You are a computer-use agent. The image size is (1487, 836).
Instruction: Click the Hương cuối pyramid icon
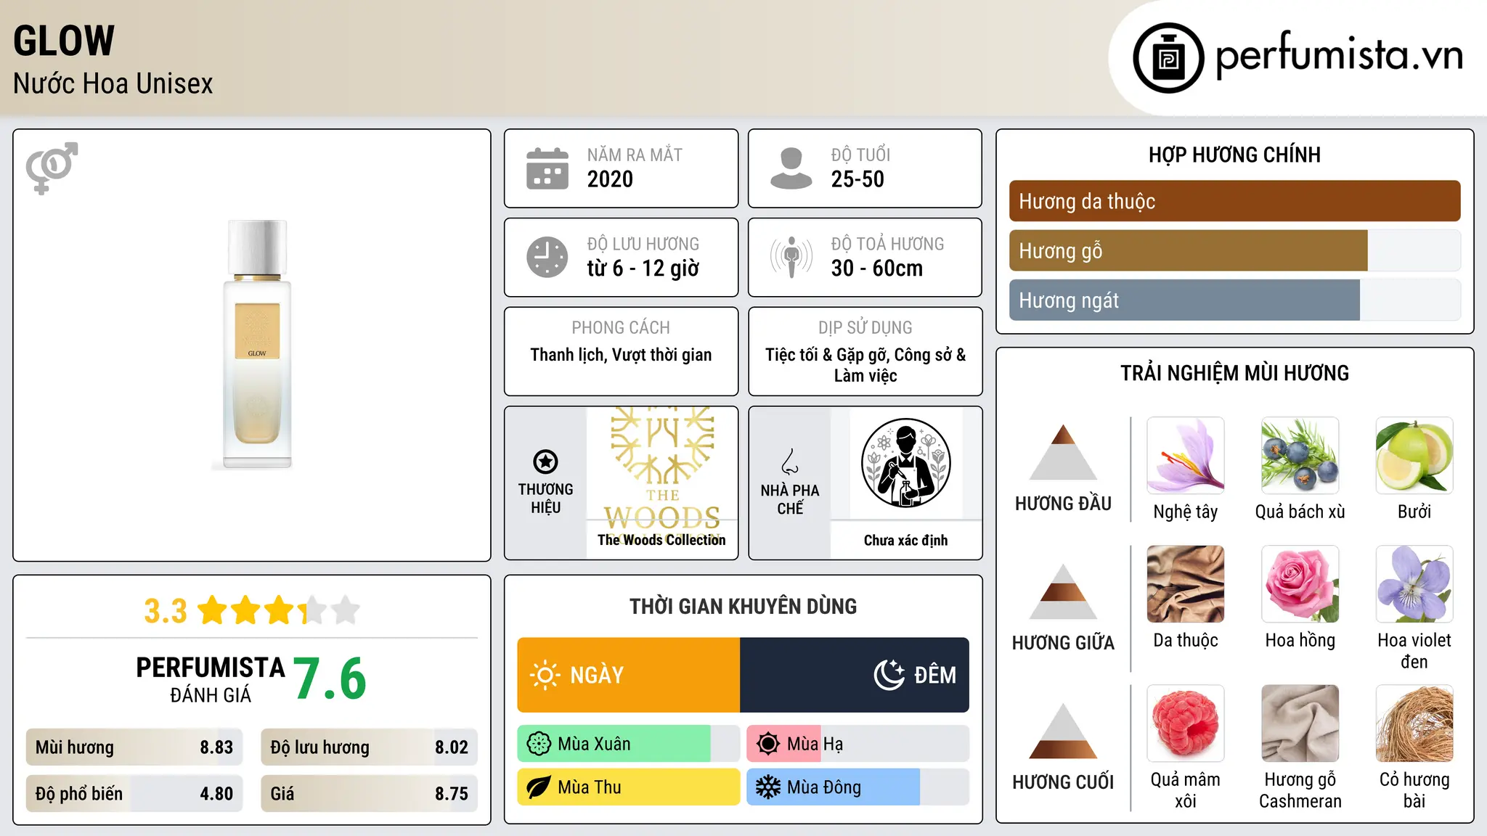click(x=1063, y=731)
